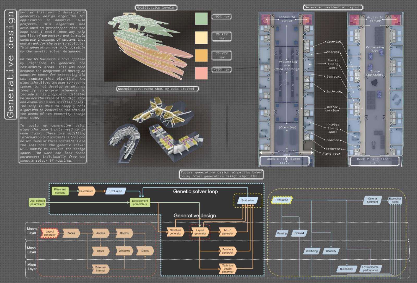Select the Interpreter flowchart node

click(87, 191)
